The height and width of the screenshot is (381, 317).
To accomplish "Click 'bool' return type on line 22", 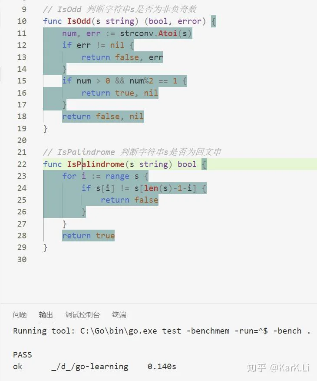I will point(187,164).
